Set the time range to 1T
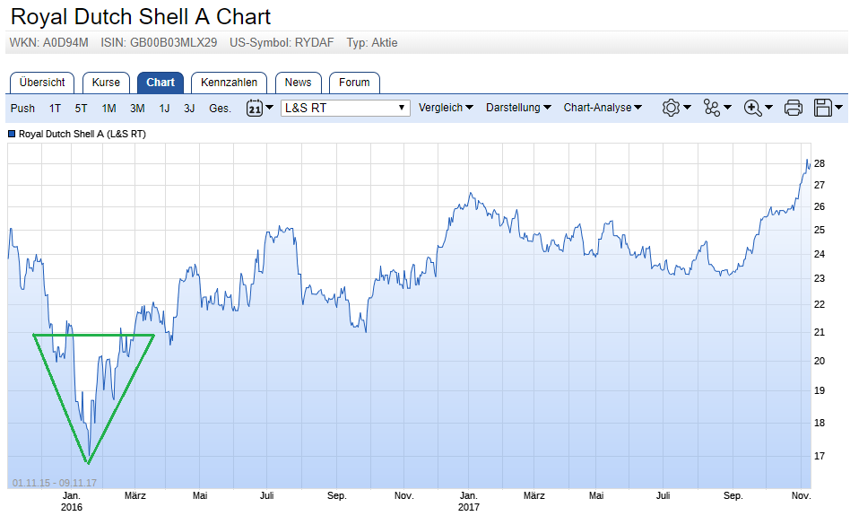This screenshot has height=516, width=850. tap(56, 108)
